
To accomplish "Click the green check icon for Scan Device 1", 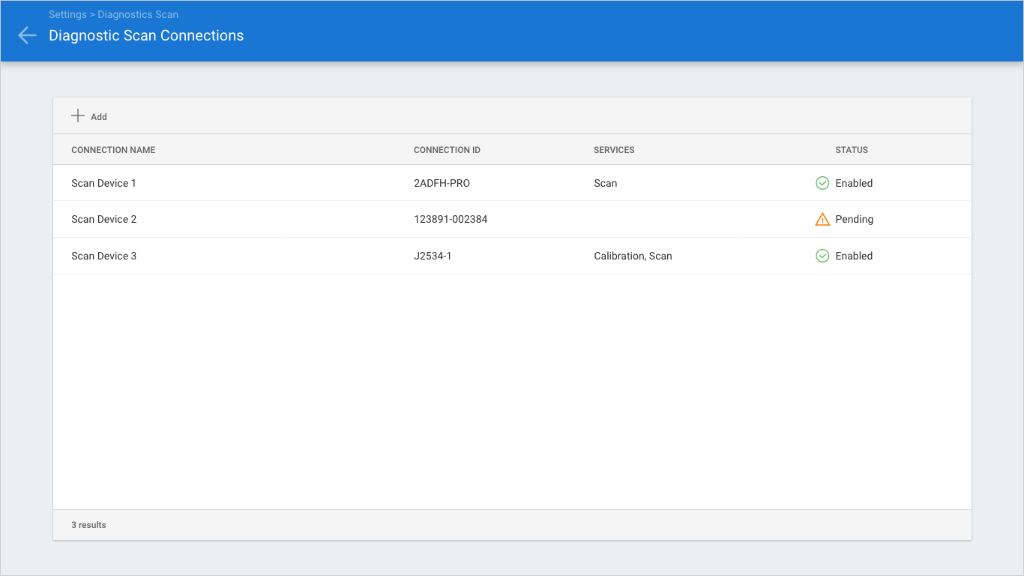I will pyautogui.click(x=822, y=183).
